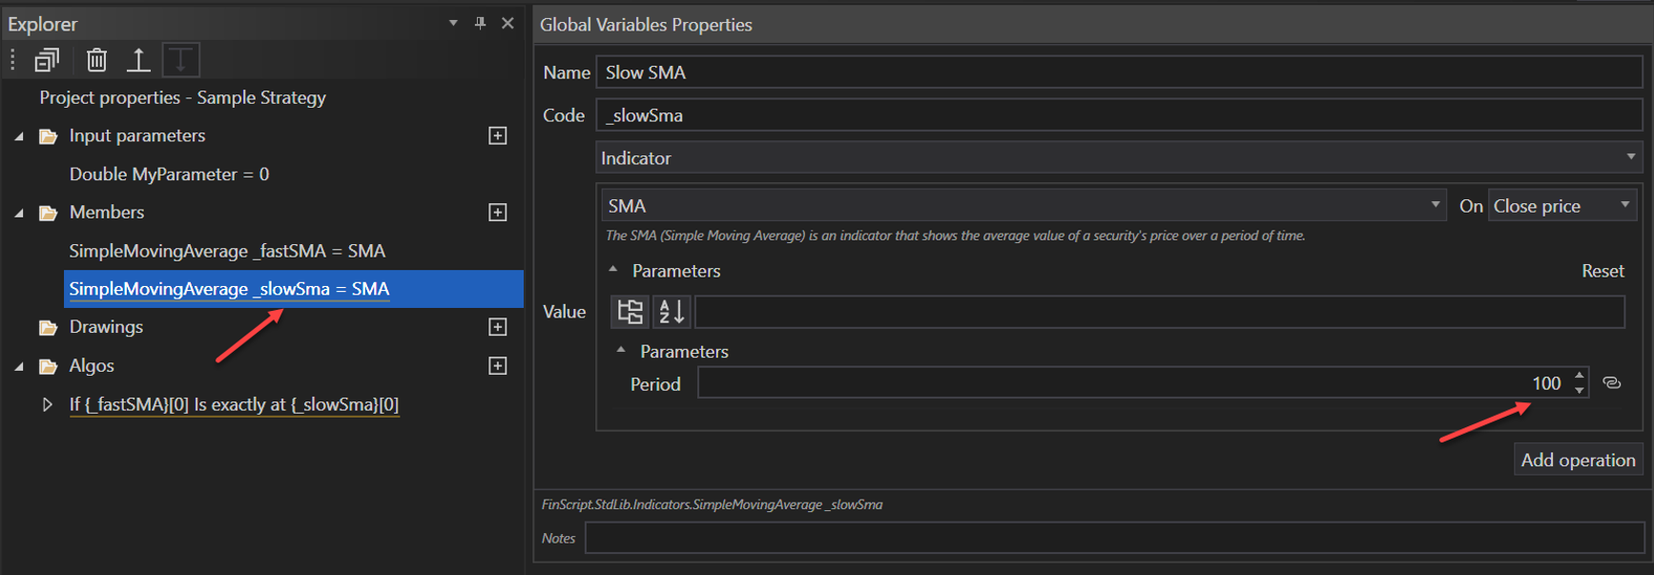Add a new item to Algos
This screenshot has height=575, width=1654.
click(498, 366)
